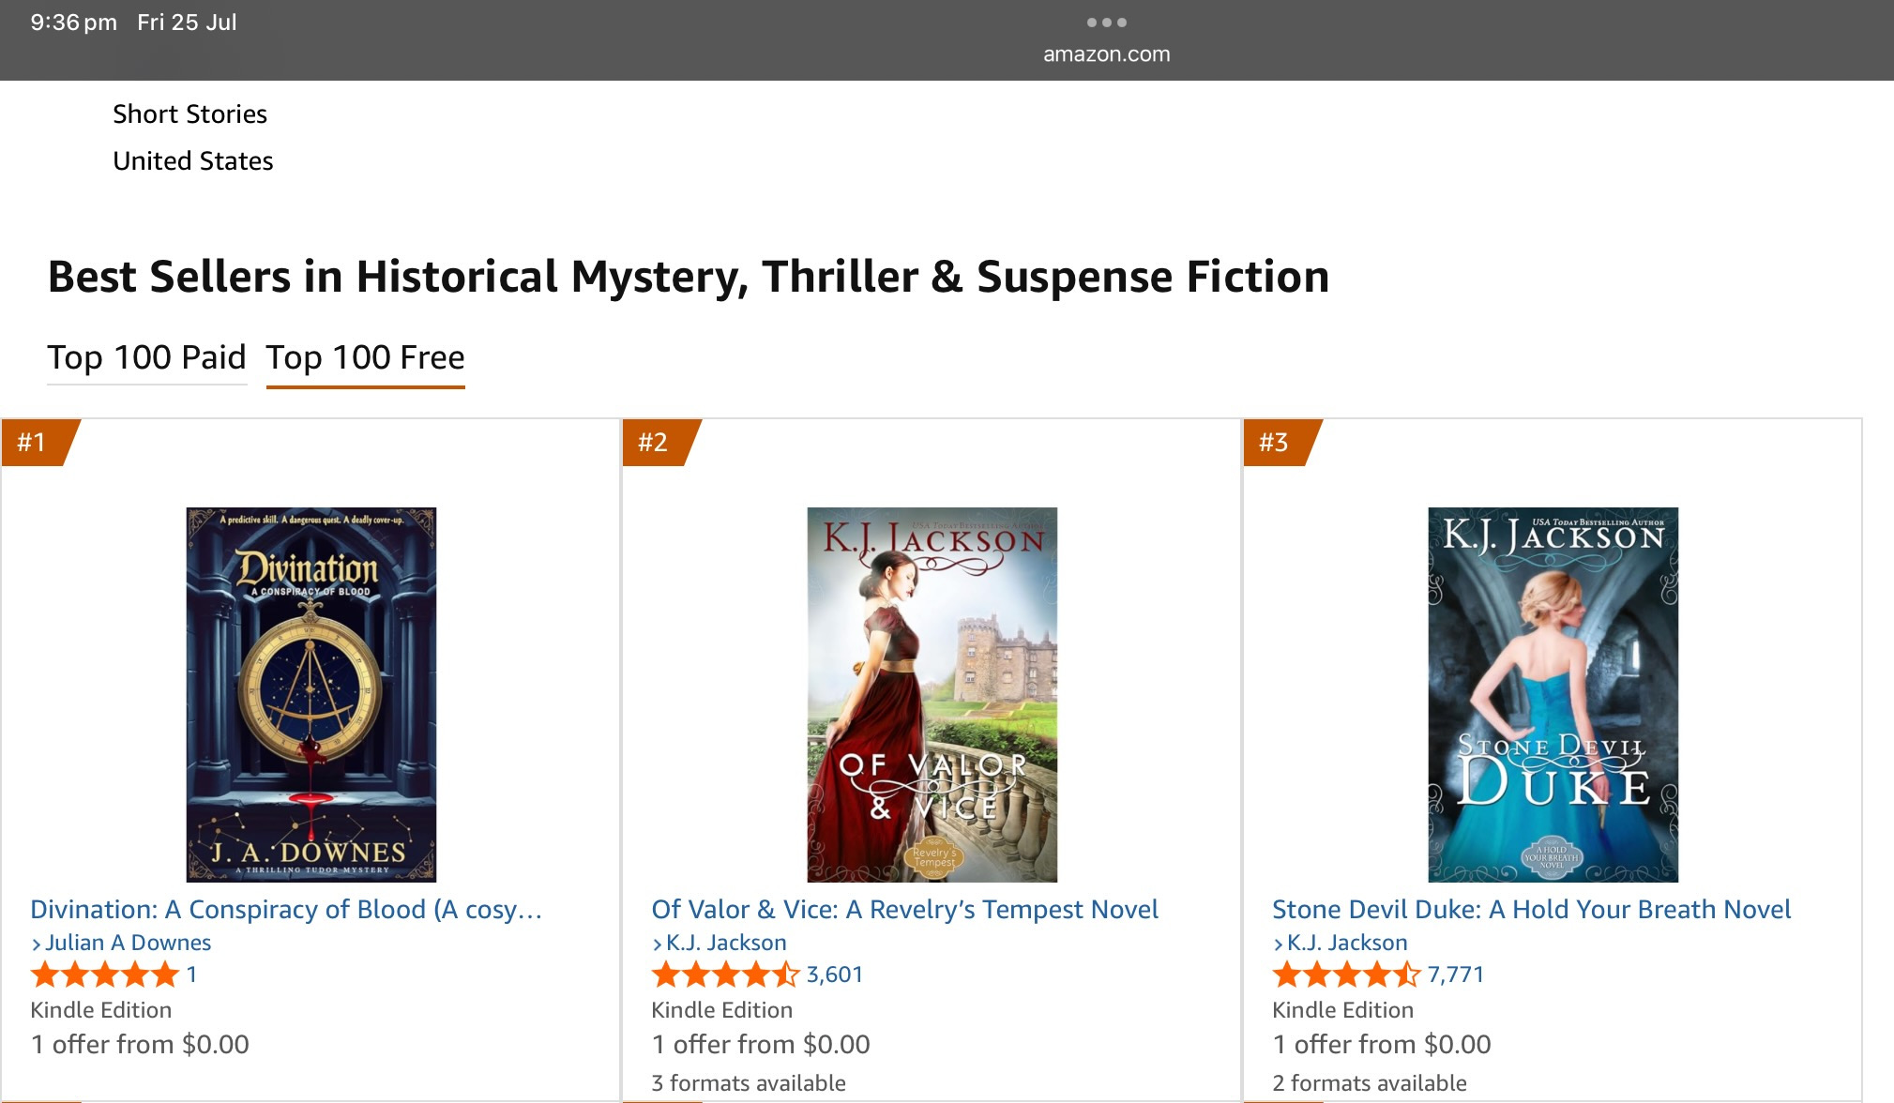Open Divination: A Conspiracy of Blood title link
This screenshot has height=1103, width=1894.
(286, 910)
